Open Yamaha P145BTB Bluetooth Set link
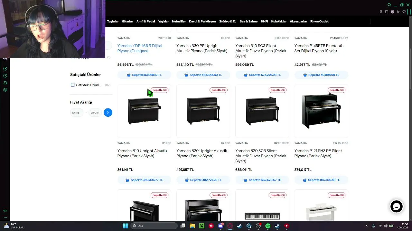The width and height of the screenshot is (412, 231). (319, 48)
